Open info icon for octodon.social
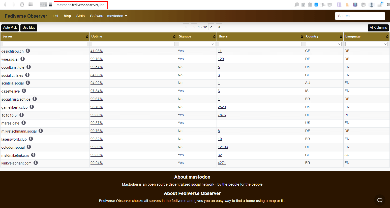 (x=29, y=147)
